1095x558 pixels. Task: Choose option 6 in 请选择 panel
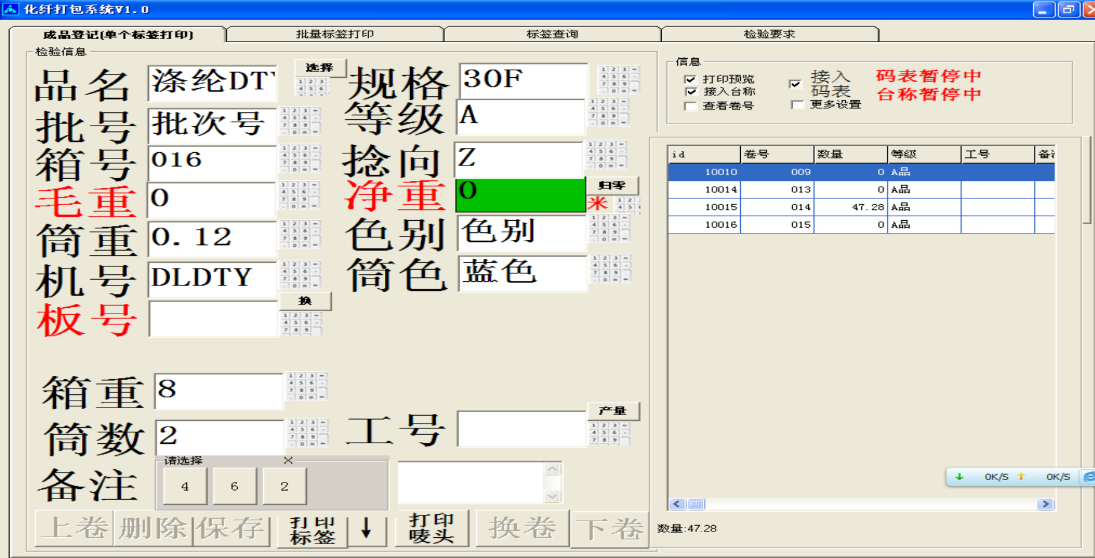click(x=235, y=486)
